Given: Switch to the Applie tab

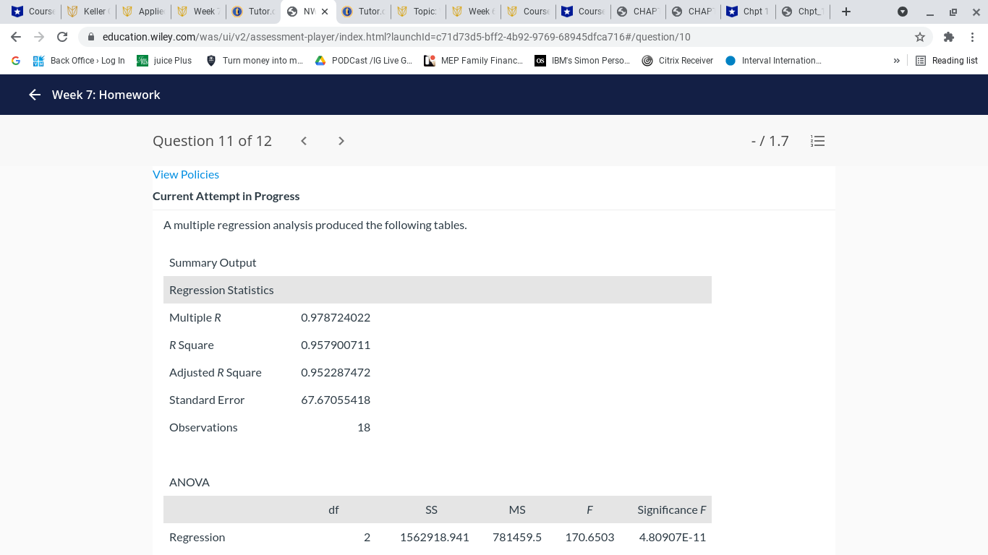Looking at the screenshot, I should tap(144, 12).
